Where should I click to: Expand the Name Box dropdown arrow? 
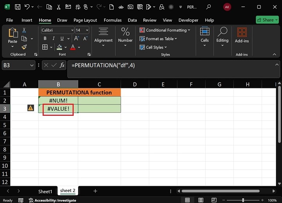click(x=32, y=65)
